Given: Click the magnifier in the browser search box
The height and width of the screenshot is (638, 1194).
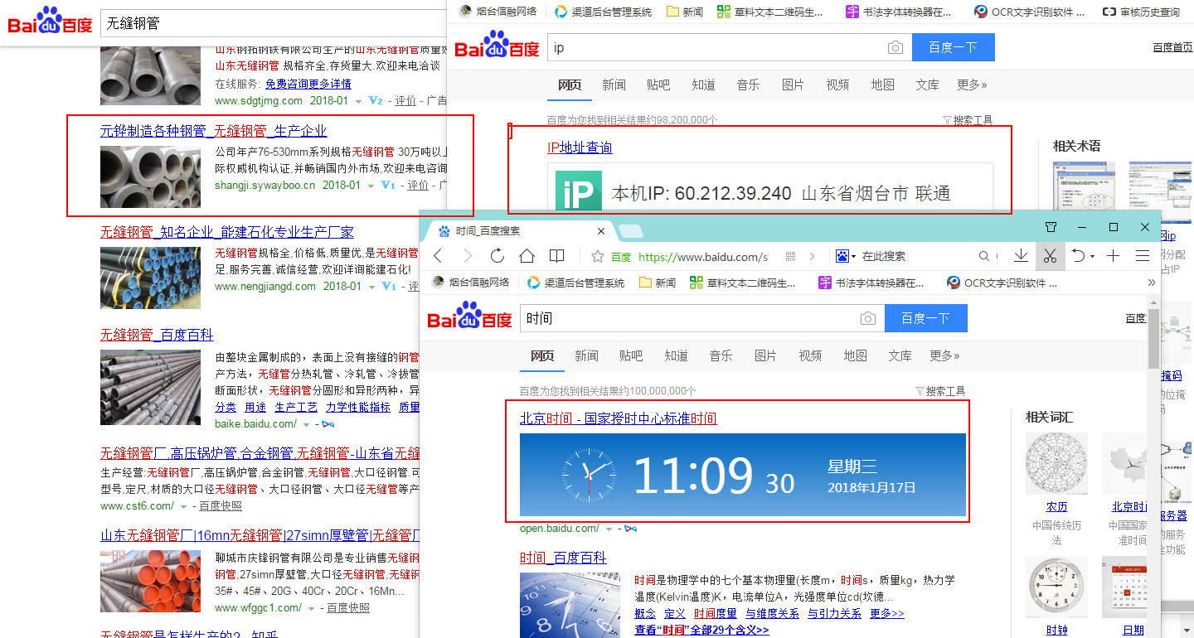Looking at the screenshot, I should [983, 257].
